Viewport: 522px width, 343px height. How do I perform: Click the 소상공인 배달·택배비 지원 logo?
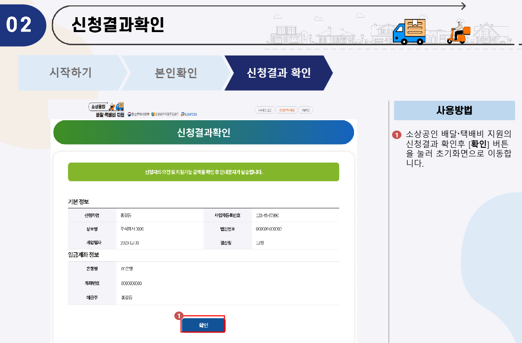pos(107,110)
